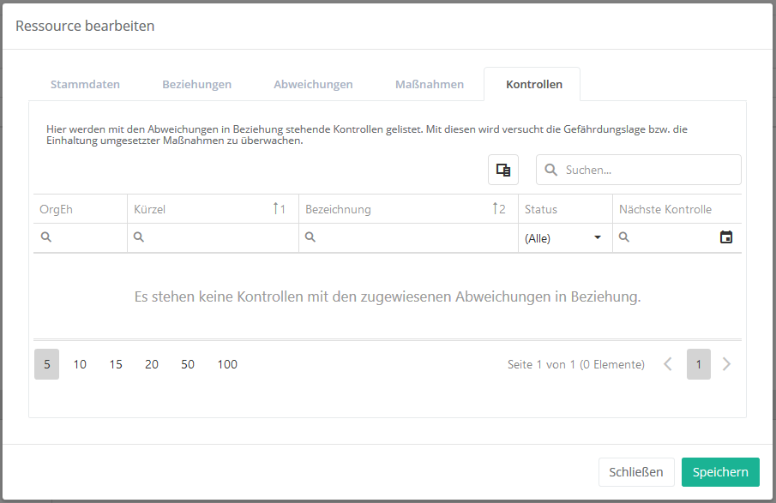Show the Maßnahmen tab
The image size is (776, 503).
tap(430, 84)
